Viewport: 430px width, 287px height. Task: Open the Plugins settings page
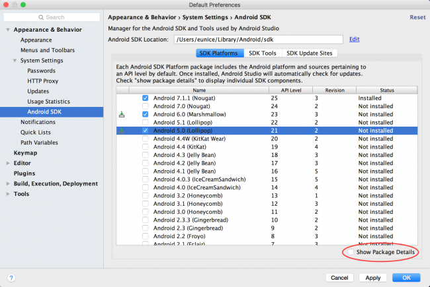(24, 174)
